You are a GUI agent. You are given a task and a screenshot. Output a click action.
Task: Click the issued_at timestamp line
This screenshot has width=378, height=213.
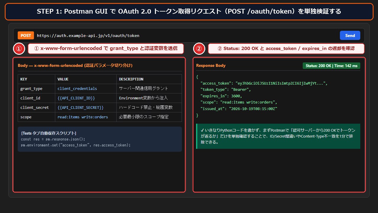click(x=239, y=109)
